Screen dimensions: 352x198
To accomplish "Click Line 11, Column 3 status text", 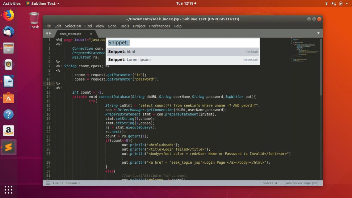I will click(66, 183).
